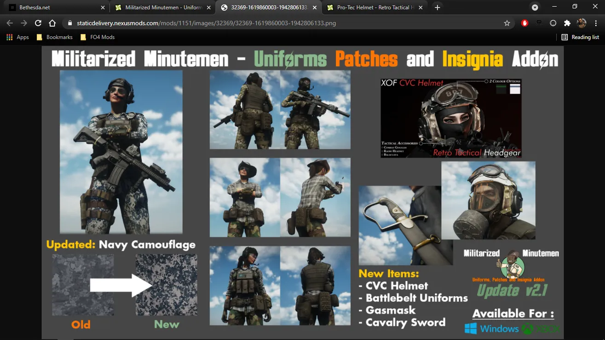Open the Apps grid shortcut
605x340 pixels.
coord(17,37)
